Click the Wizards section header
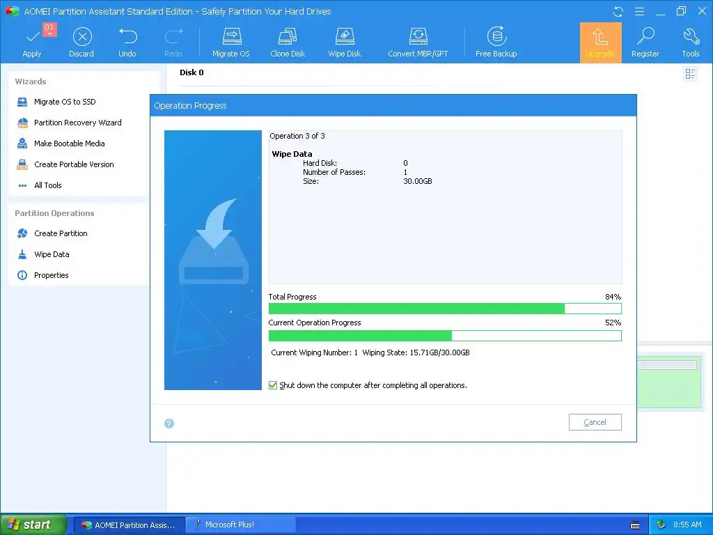 [31, 82]
